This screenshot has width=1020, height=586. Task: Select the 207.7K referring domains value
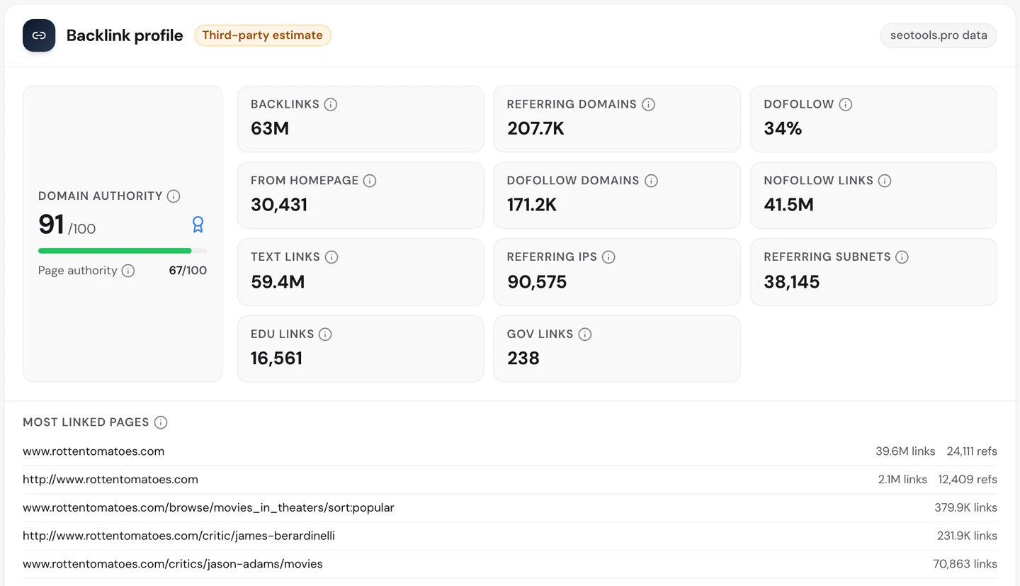pyautogui.click(x=535, y=128)
